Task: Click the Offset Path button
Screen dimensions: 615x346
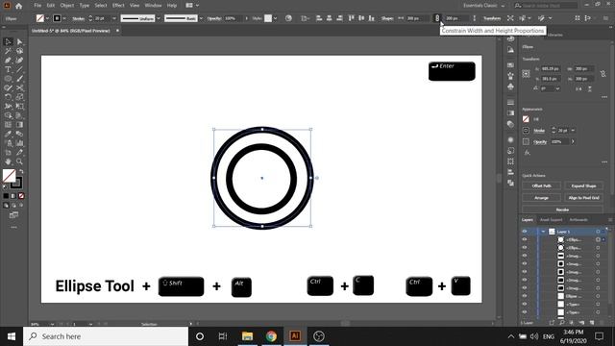Action: pyautogui.click(x=542, y=185)
